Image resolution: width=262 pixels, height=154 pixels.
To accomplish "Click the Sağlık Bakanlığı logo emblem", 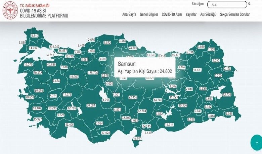I will [x=10, y=10].
